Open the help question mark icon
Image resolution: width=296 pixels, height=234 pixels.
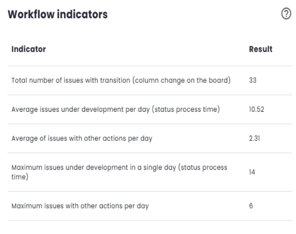click(285, 14)
